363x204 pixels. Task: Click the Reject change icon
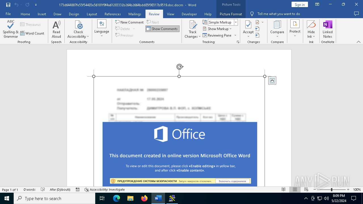pyautogui.click(x=257, y=22)
